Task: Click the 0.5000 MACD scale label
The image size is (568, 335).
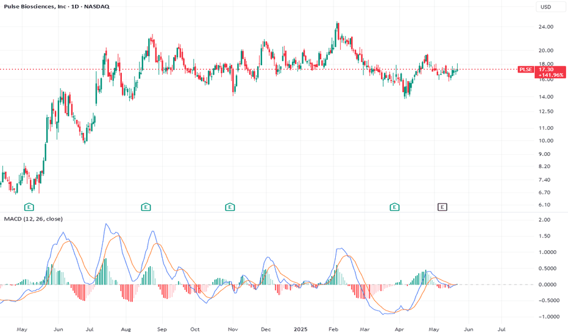Action: tap(547, 269)
